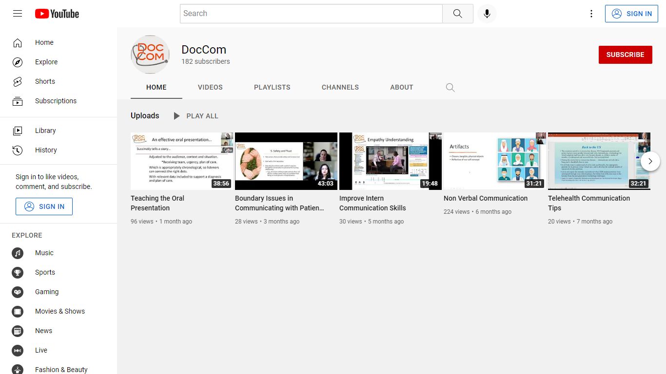Viewport: 666px width, 374px height.
Task: Open Non Verbal Communication thumbnail
Action: coord(495,161)
